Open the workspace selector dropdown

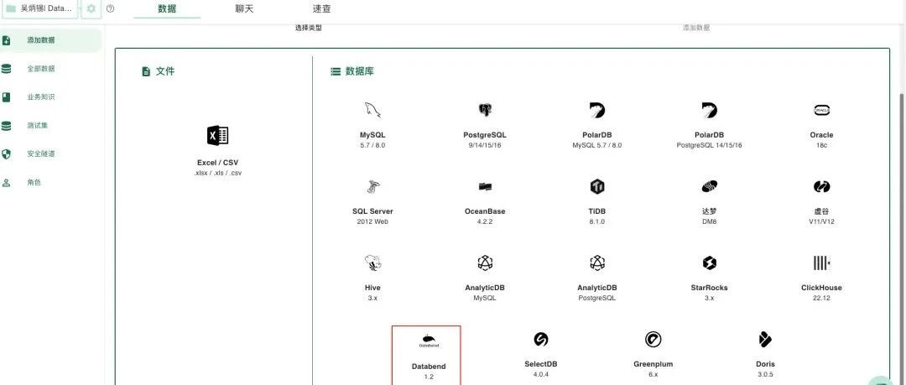click(39, 8)
